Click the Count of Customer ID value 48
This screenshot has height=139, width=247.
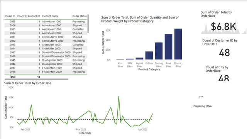point(225,53)
